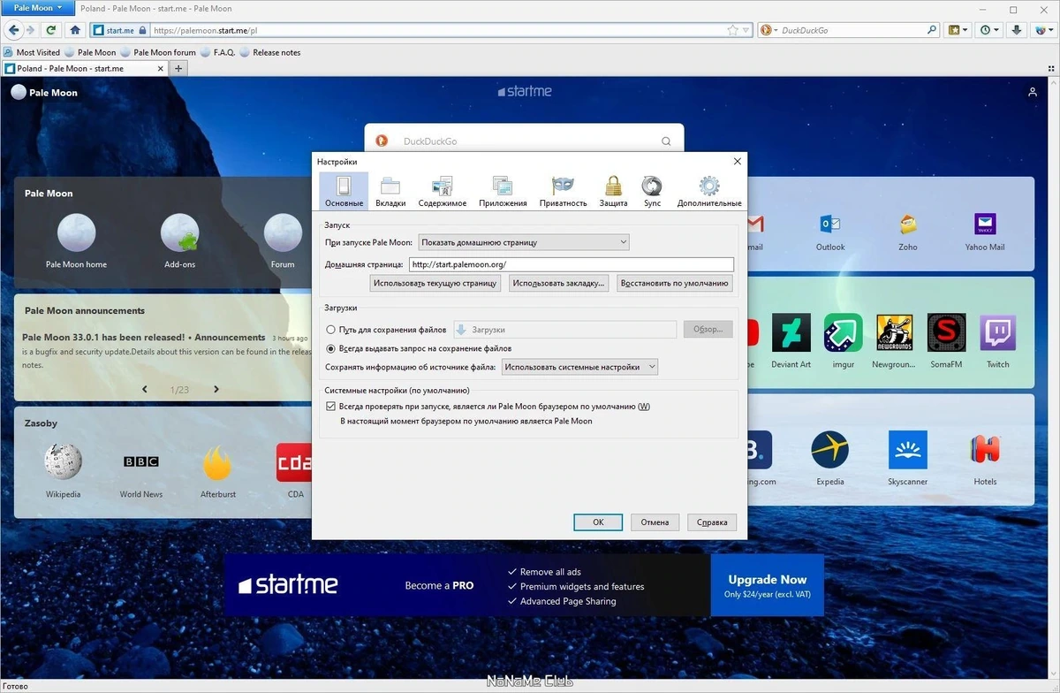
Task: Click Использовать закладку button
Action: (x=559, y=283)
